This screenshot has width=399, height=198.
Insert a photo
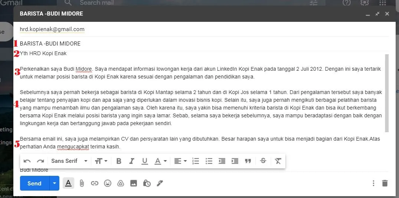tap(134, 183)
